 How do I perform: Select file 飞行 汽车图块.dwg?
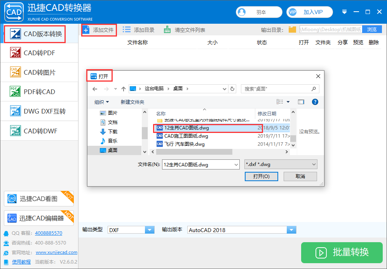point(184,144)
